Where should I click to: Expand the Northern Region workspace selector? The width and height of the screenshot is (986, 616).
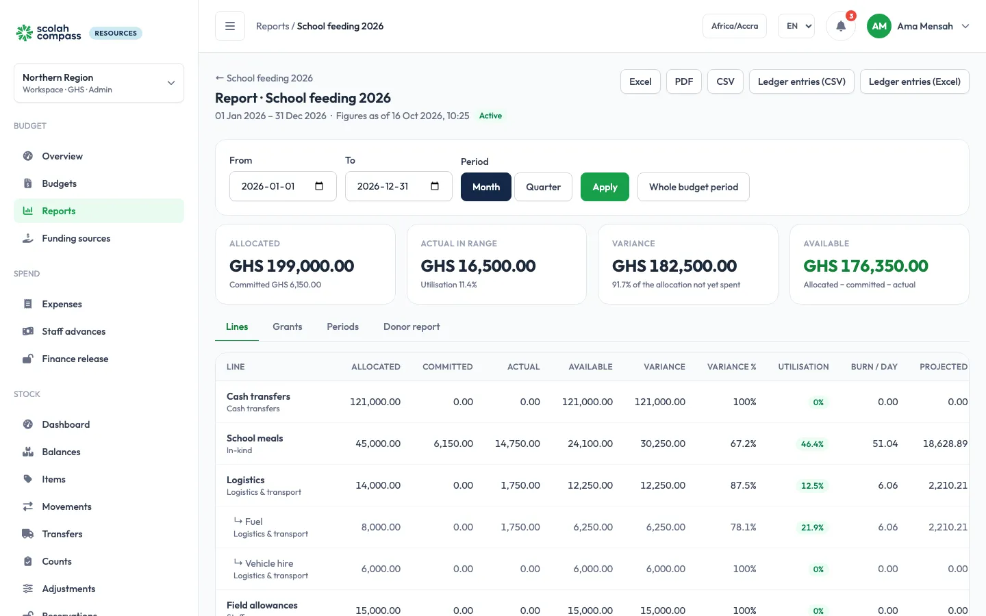click(x=99, y=83)
